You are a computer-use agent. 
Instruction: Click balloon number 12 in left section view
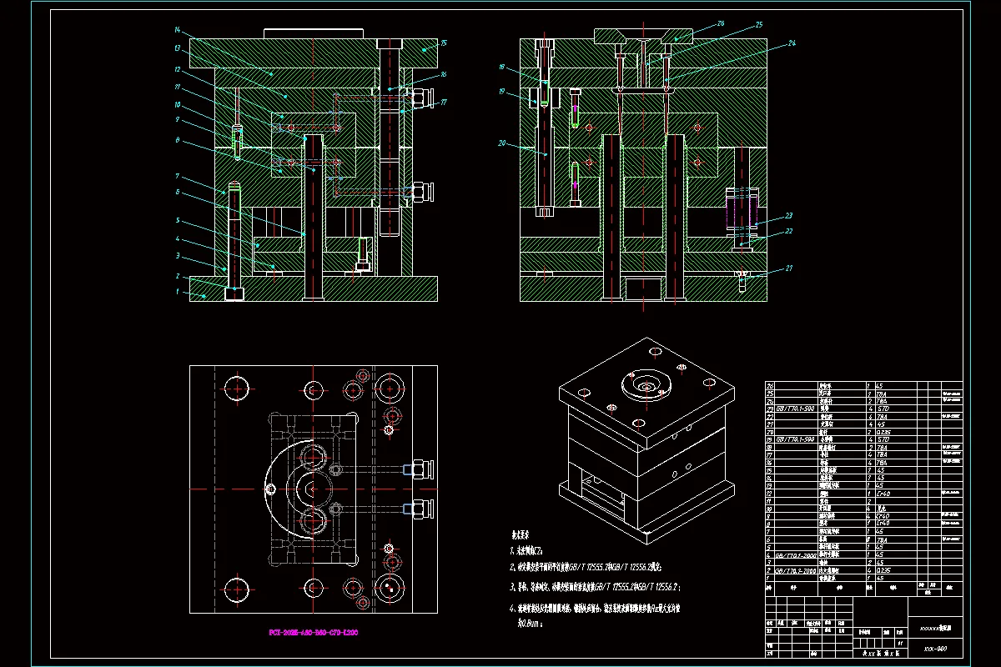click(x=177, y=69)
